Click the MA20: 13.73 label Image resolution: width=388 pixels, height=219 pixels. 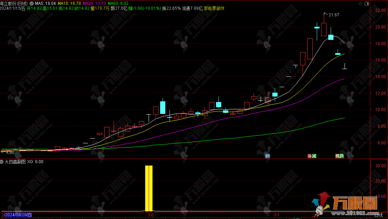pyautogui.click(x=94, y=3)
